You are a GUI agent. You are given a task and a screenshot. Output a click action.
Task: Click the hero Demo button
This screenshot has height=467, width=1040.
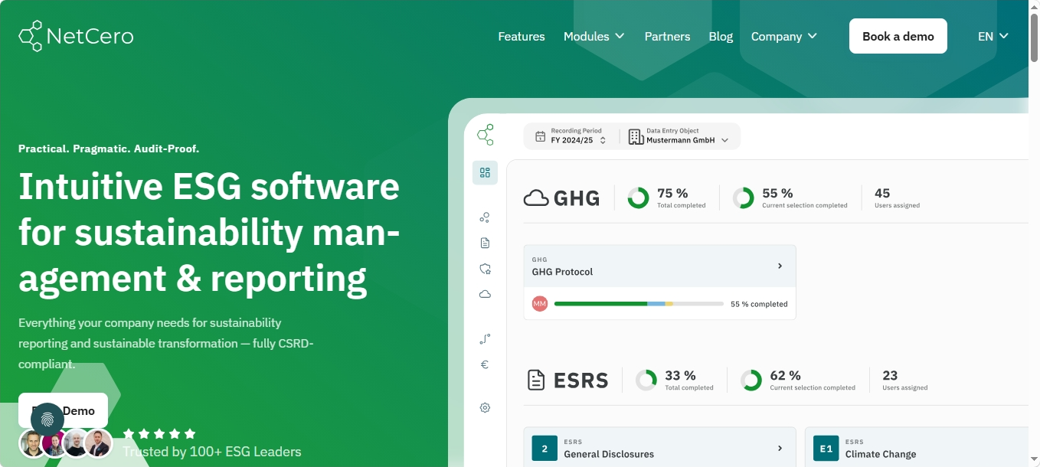pyautogui.click(x=63, y=410)
